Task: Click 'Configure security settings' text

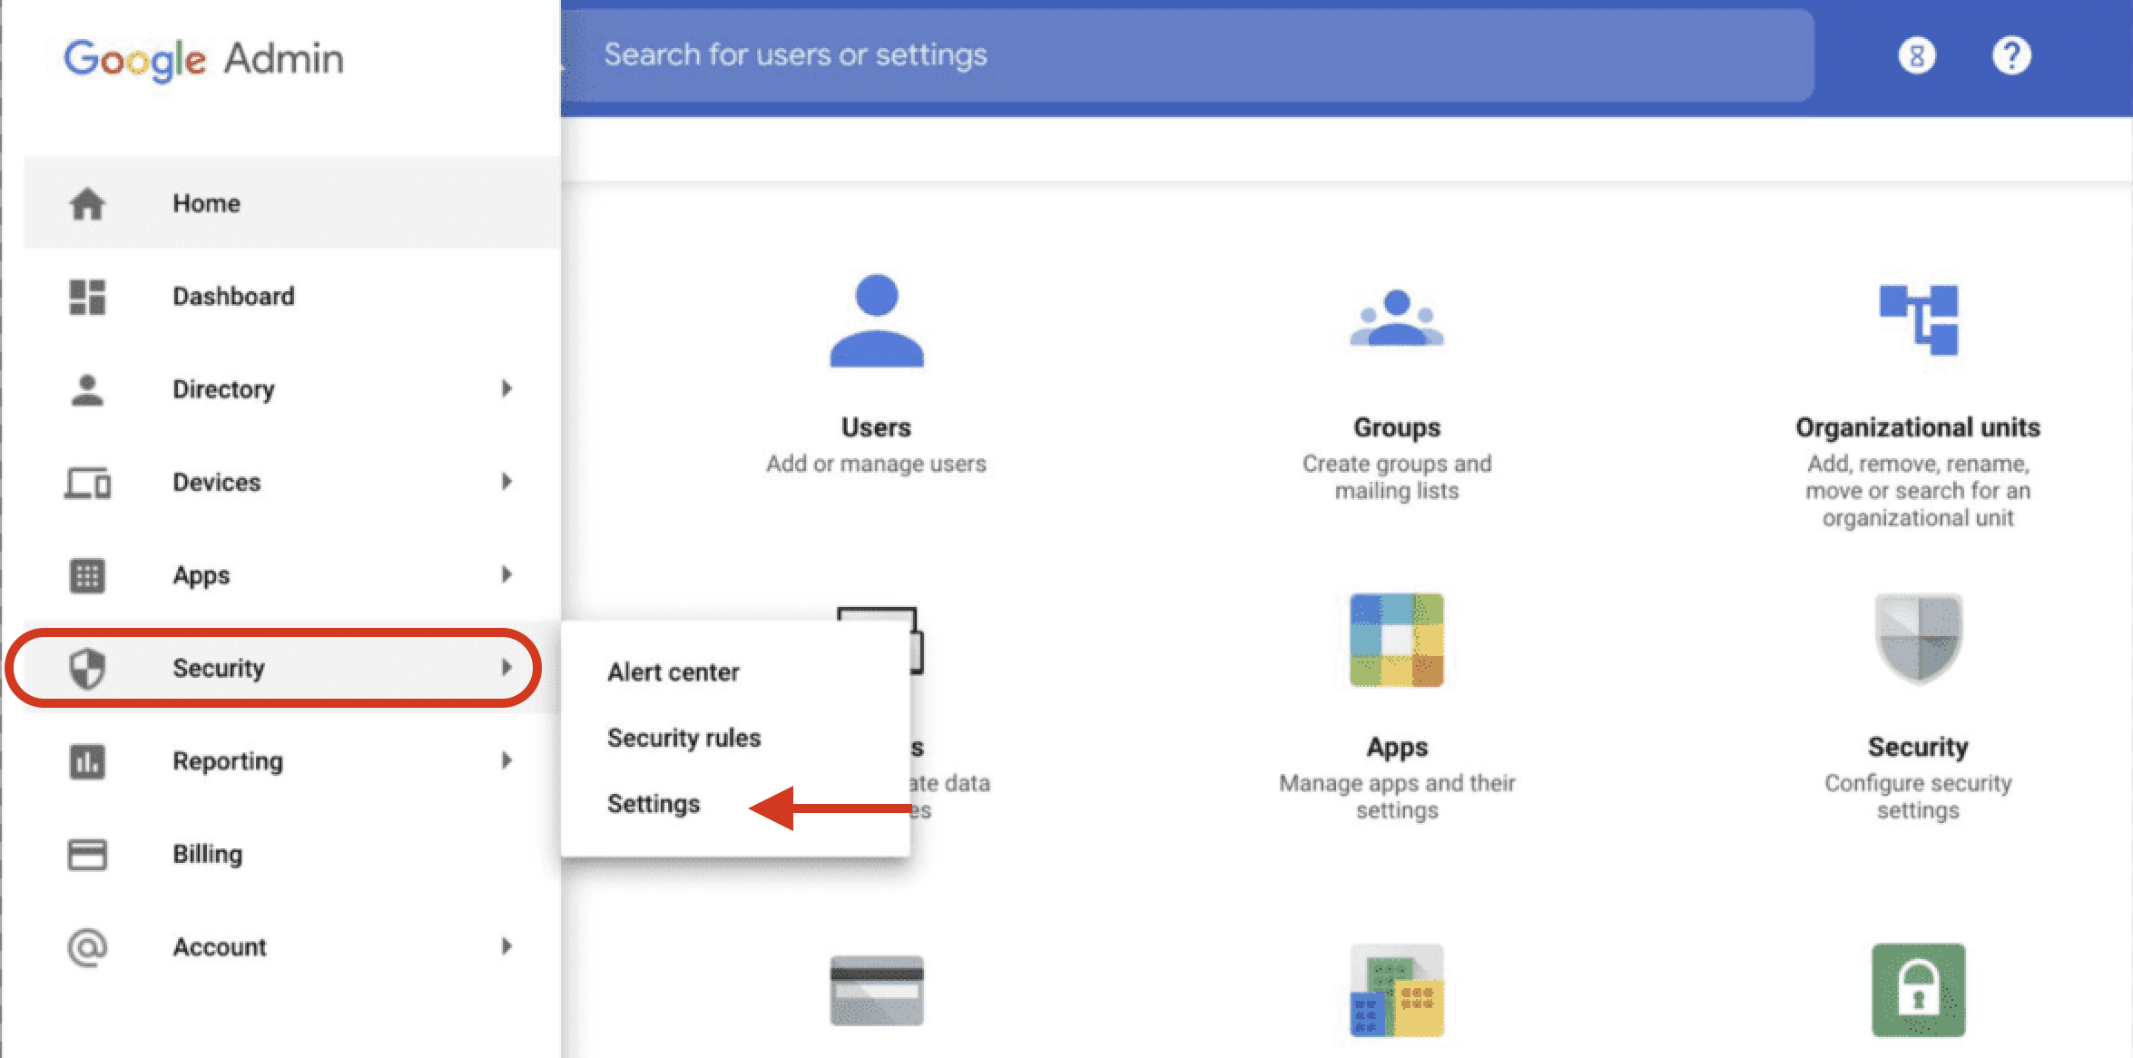Action: coord(1918,797)
